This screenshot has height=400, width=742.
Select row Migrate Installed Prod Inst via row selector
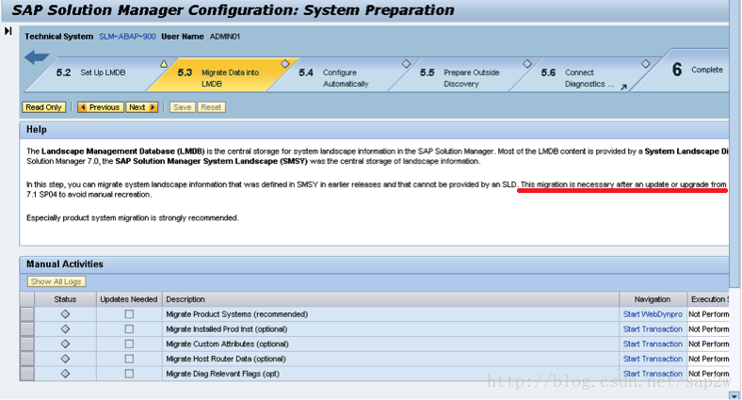pos(27,329)
